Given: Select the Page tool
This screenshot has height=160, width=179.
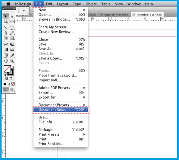Looking at the screenshot, I should coord(6,21).
